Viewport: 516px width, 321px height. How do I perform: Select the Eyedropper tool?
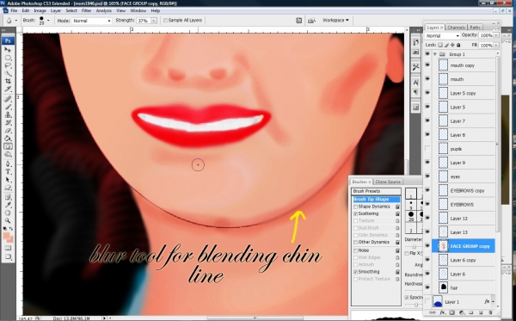8,205
